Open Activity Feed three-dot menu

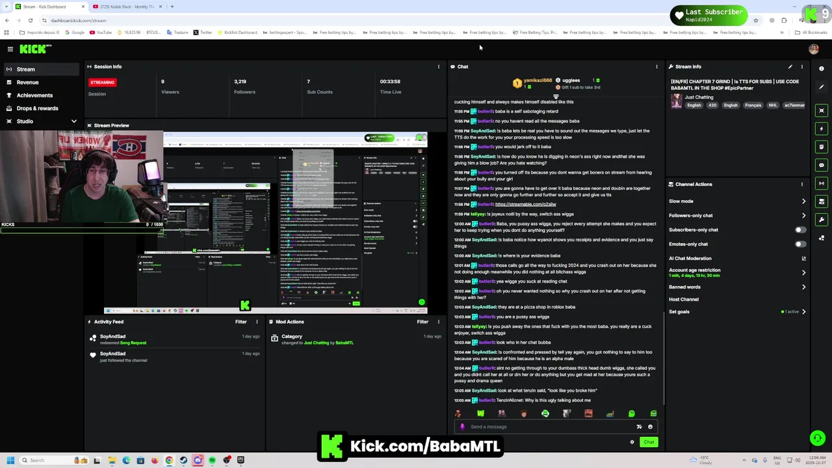pyautogui.click(x=257, y=322)
